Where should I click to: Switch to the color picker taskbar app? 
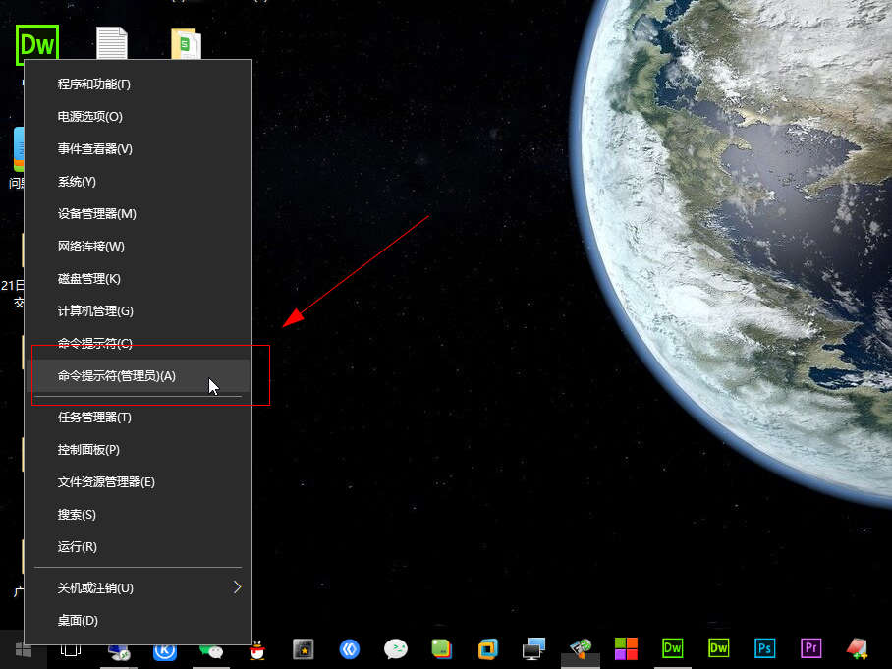click(x=581, y=649)
